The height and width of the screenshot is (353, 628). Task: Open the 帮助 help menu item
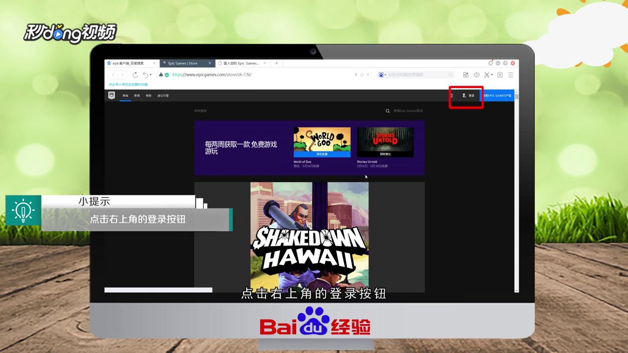click(x=149, y=96)
